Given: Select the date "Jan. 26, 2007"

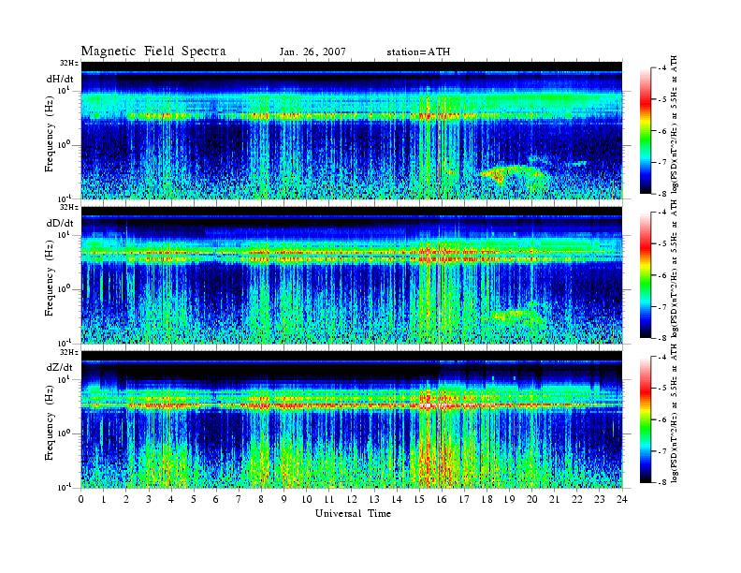Looking at the screenshot, I should (x=312, y=52).
